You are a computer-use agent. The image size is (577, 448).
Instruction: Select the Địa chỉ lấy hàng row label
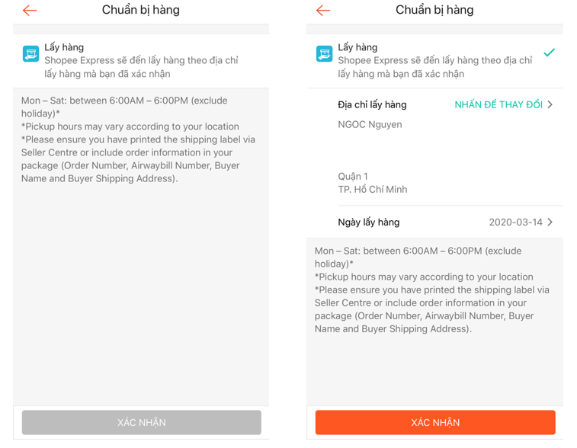click(372, 104)
